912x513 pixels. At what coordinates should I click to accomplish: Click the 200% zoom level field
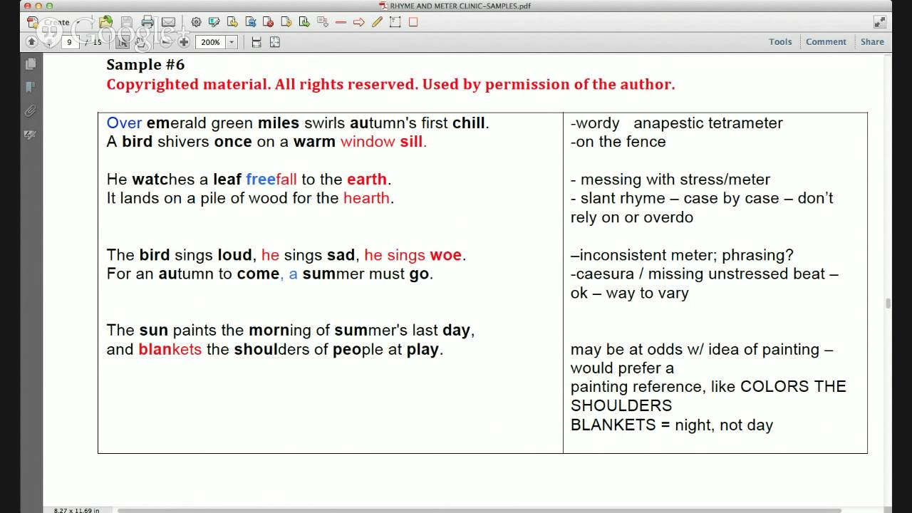[210, 42]
